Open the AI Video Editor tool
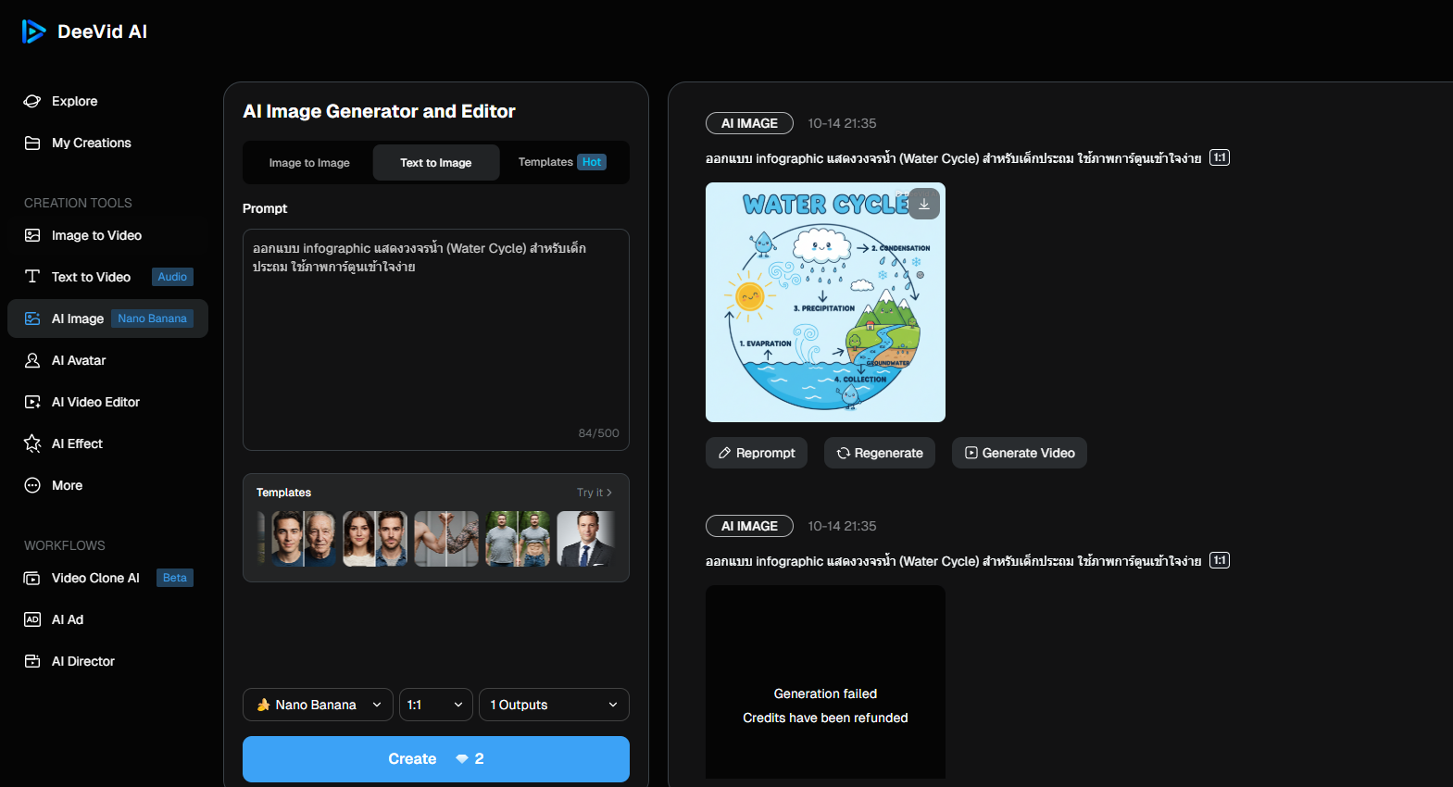Image resolution: width=1453 pixels, height=787 pixels. (95, 402)
